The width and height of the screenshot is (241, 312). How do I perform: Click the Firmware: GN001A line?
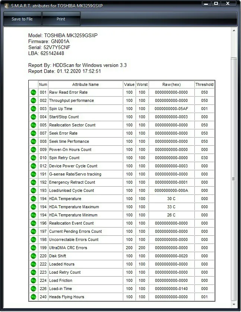49,41
